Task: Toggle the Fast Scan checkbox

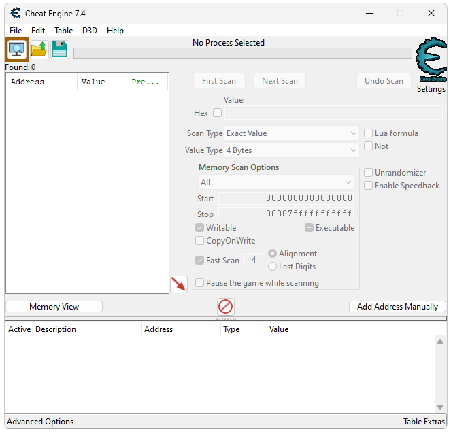Action: (199, 261)
